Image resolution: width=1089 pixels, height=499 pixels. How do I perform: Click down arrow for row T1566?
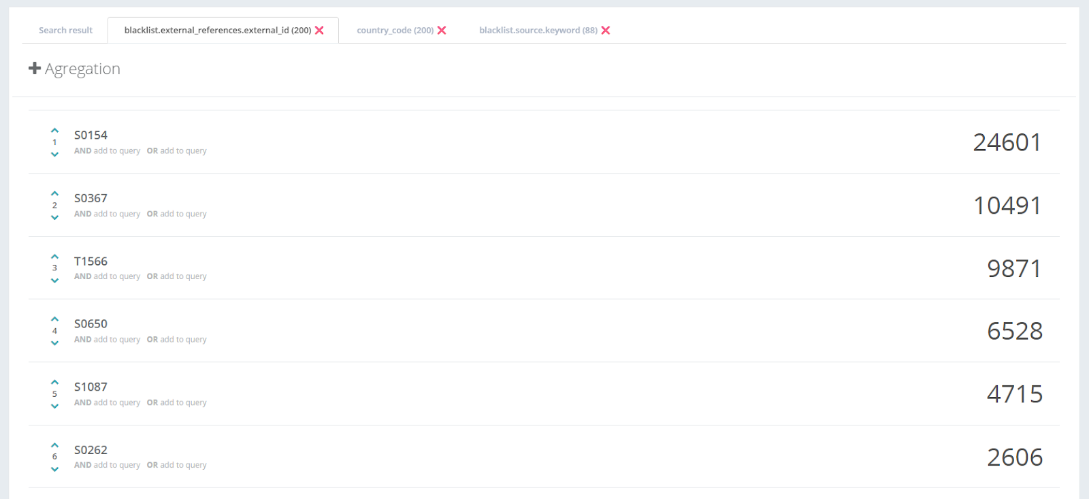[x=54, y=280]
